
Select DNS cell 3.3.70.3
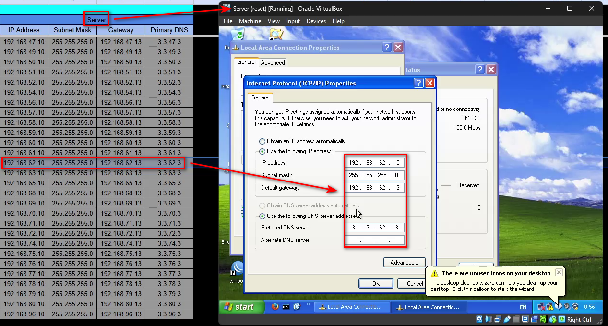[169, 214]
